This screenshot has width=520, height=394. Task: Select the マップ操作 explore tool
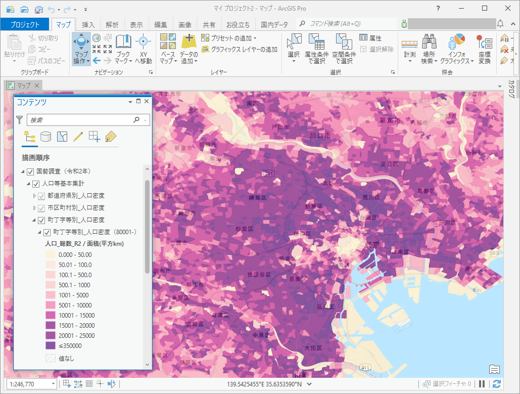(81, 43)
